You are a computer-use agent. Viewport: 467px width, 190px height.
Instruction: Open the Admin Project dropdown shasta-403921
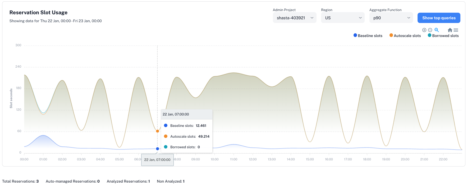294,18
